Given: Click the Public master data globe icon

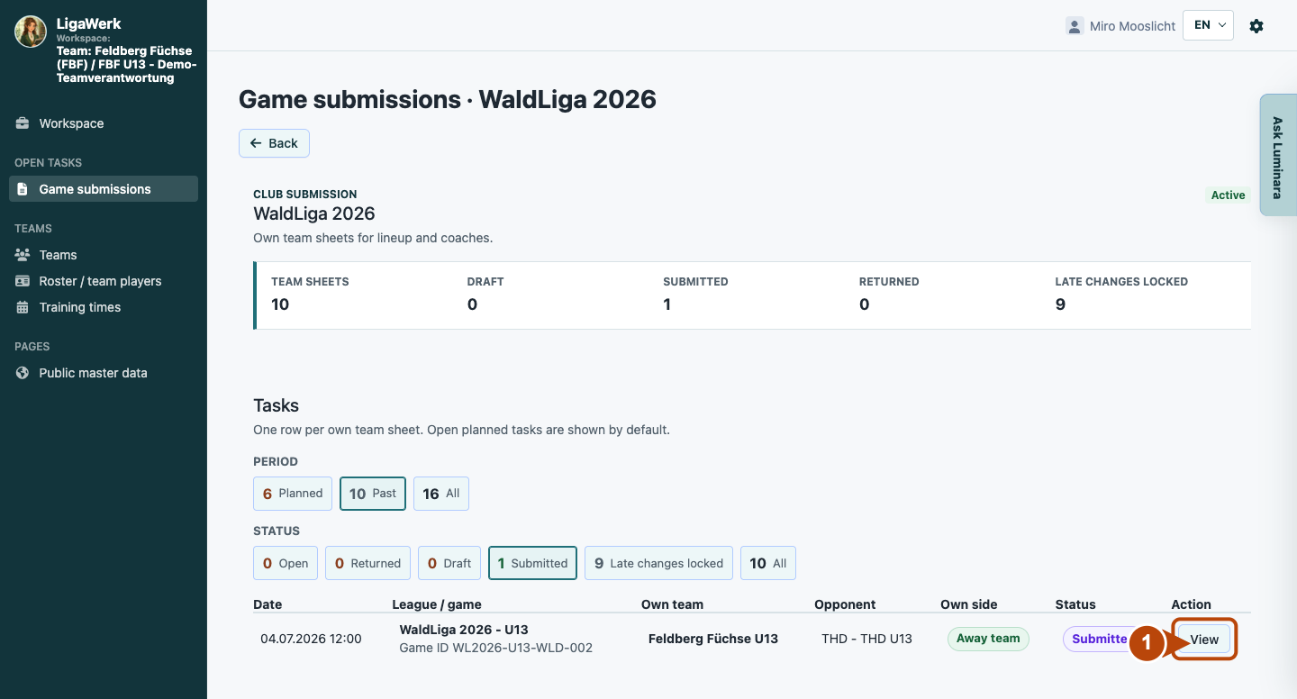Looking at the screenshot, I should [23, 373].
